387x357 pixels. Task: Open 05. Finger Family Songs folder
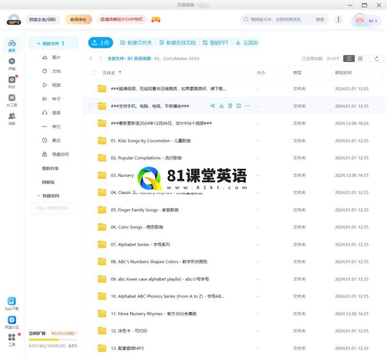pyautogui.click(x=145, y=210)
